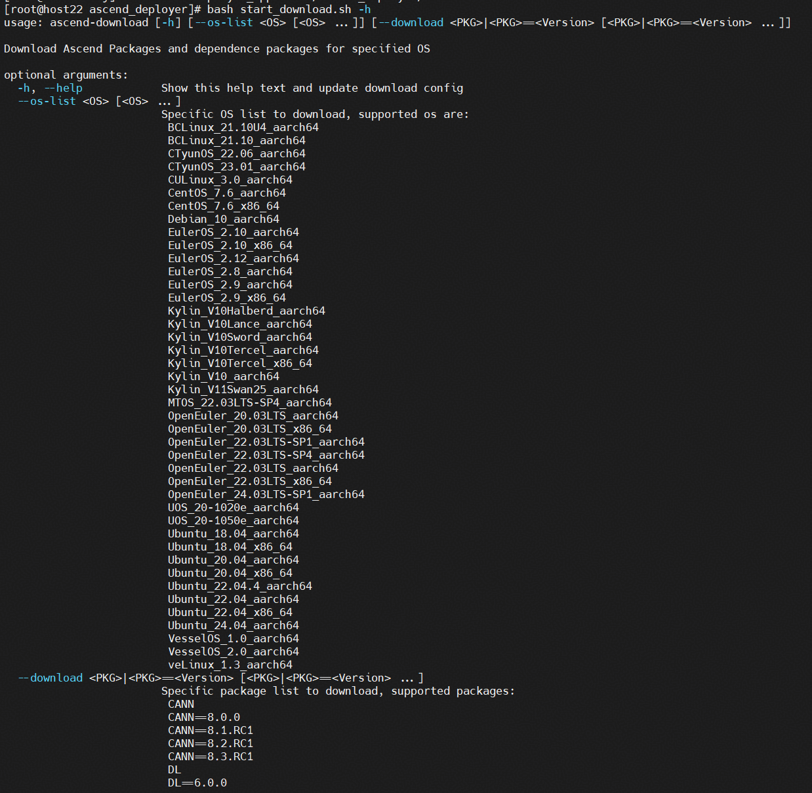Viewport: 812px width, 793px height.
Task: Select the 'BCLinux_21.10U4_aarch64' line
Action: pos(243,127)
